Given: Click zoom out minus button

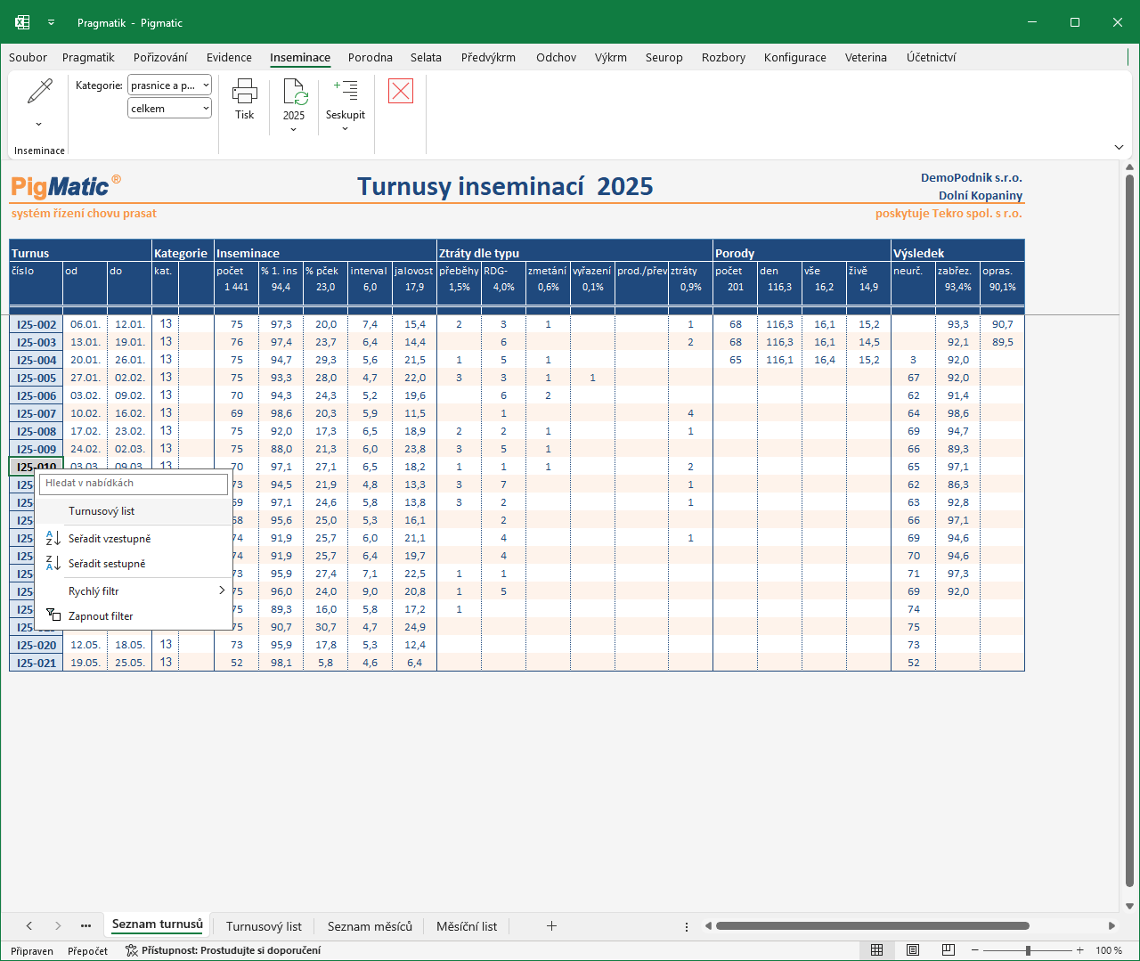Looking at the screenshot, I should (973, 950).
